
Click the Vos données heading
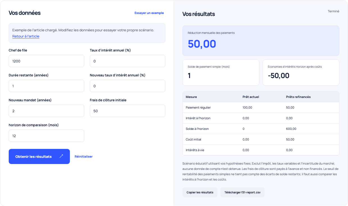point(25,13)
